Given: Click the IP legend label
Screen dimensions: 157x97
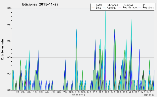Looking at the screenshot, I should coord(144,5).
